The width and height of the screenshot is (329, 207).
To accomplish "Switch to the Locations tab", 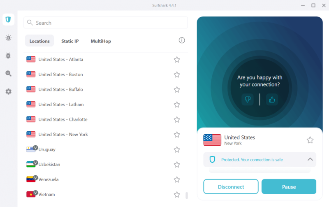I will click(x=39, y=41).
